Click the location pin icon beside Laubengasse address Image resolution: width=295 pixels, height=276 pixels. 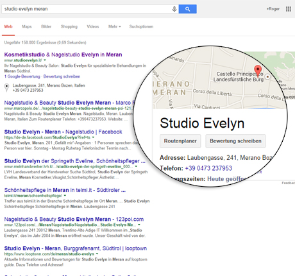pyautogui.click(x=7, y=87)
